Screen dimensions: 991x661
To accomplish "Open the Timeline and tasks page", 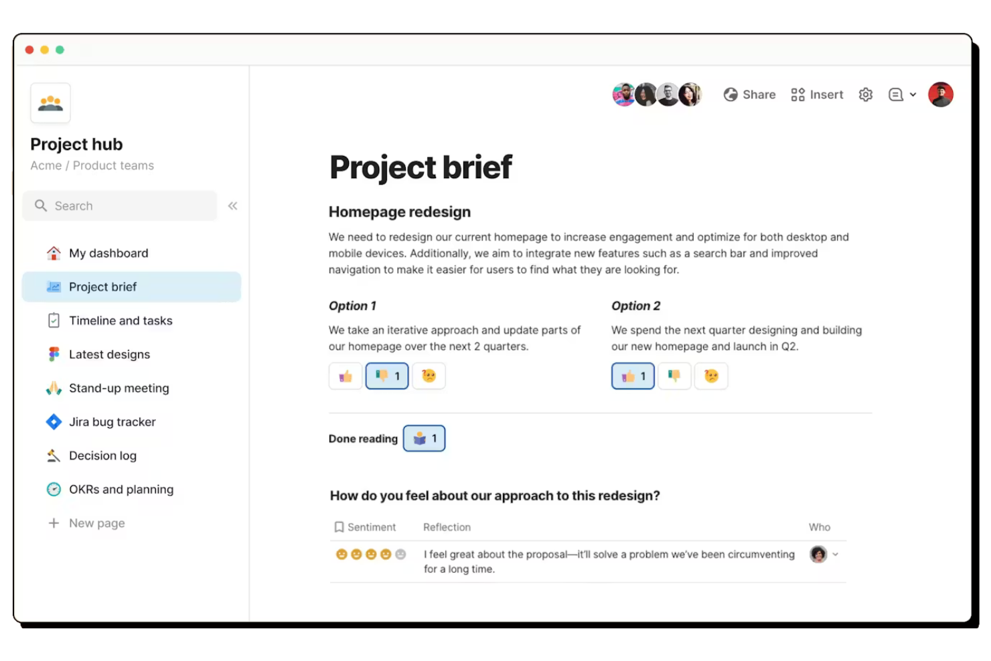I will point(120,321).
